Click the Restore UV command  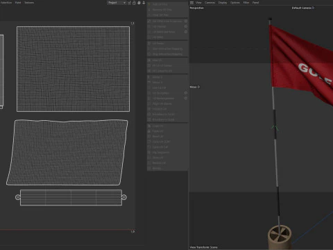pos(168,163)
